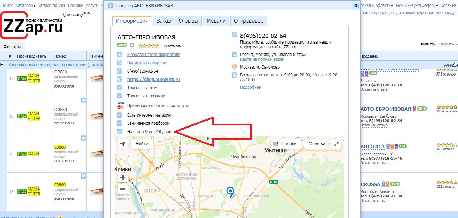Toggle 'Пробки' traffic on the map
This screenshot has height=218, width=458.
coord(285,144)
